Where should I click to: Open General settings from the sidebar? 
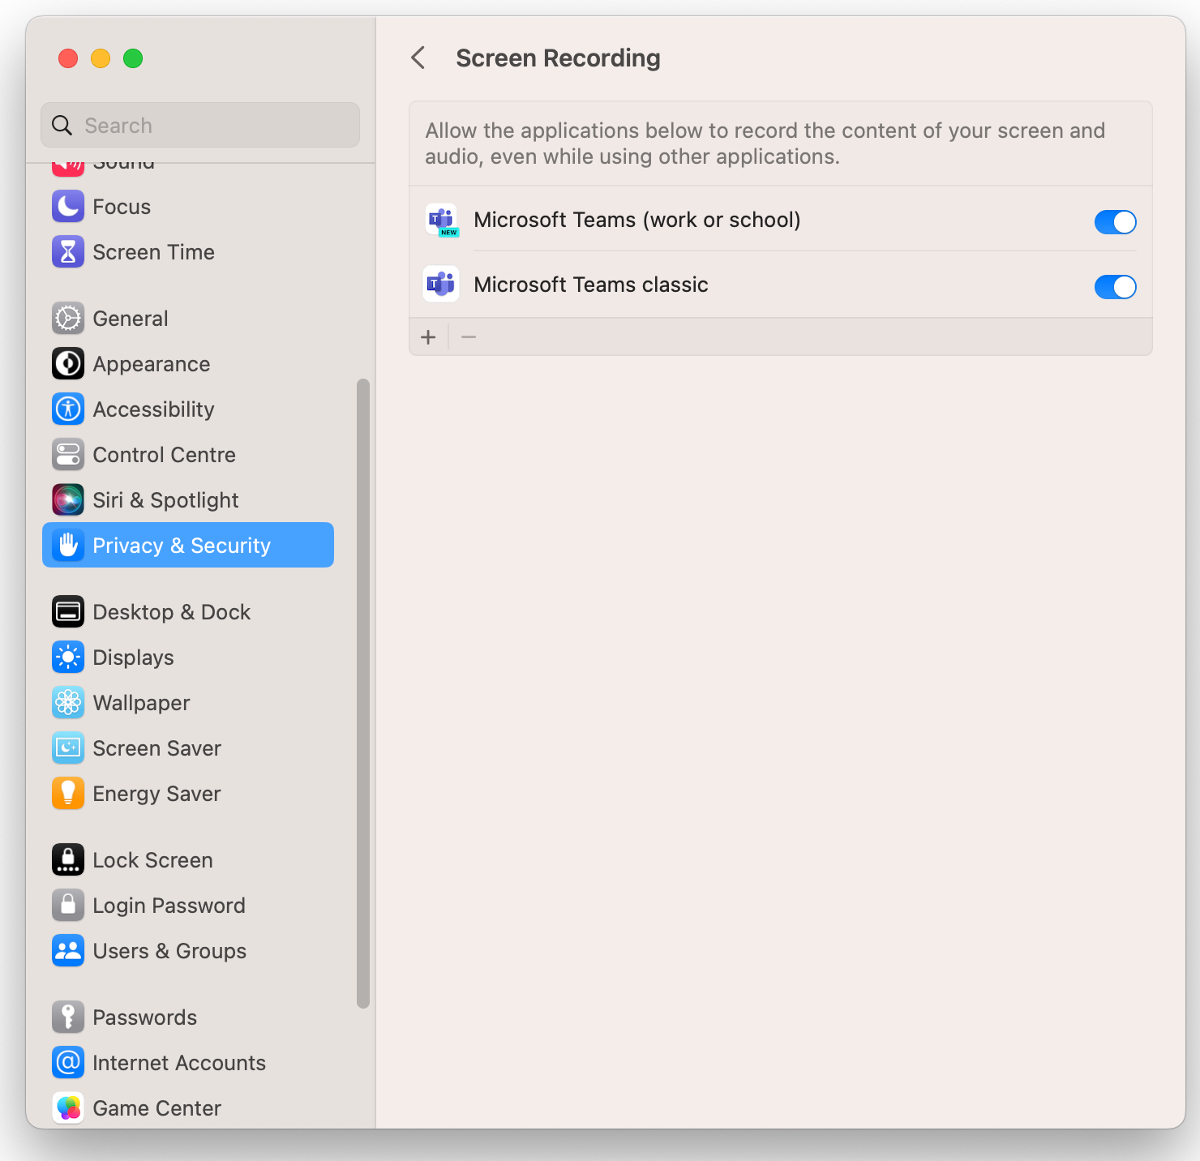68,318
